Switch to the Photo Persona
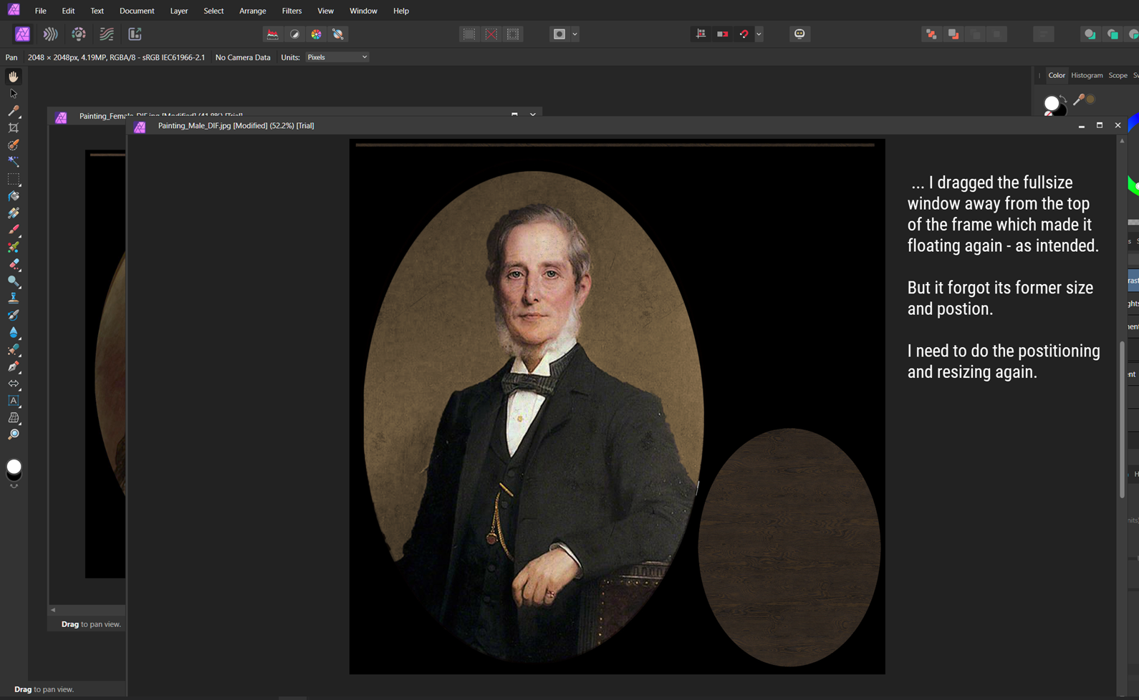 [22, 34]
